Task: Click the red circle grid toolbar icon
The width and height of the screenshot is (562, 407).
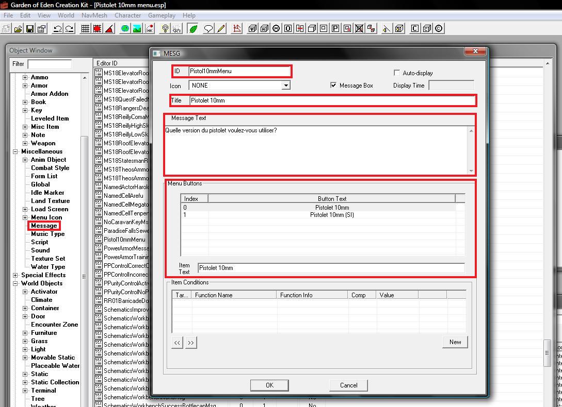Action: 97,29
